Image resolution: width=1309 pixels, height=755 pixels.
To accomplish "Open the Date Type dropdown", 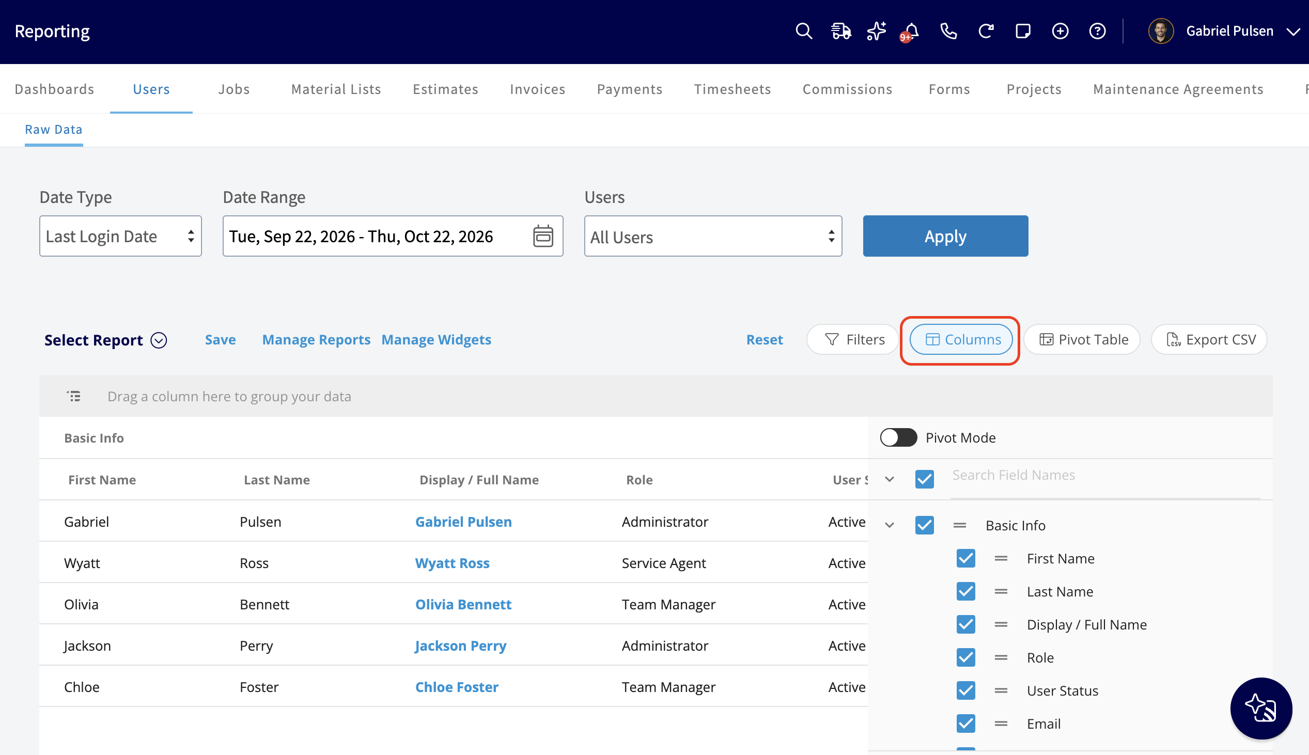I will coord(120,236).
